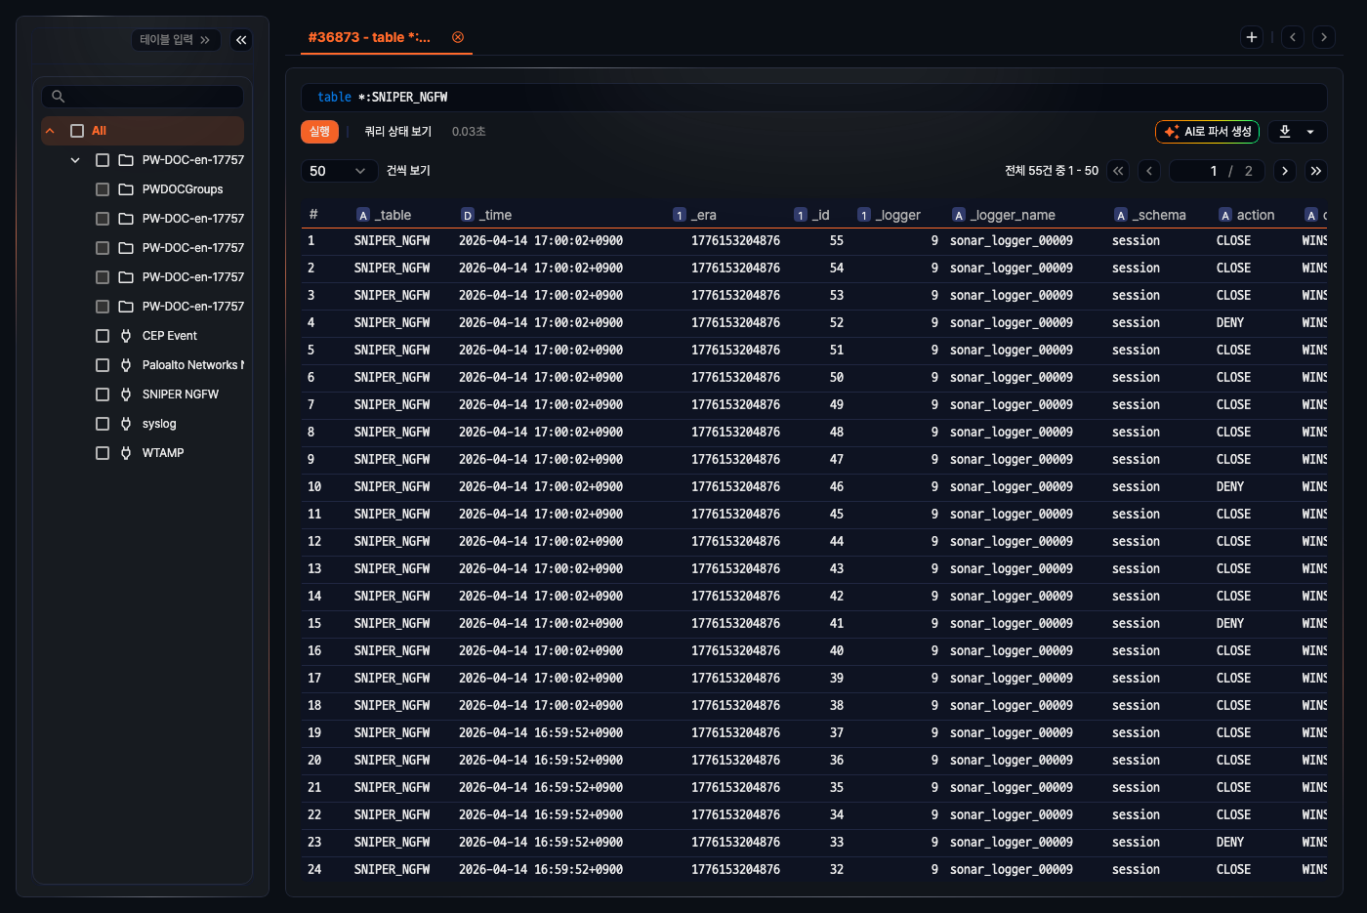
Task: Go to the next results page
Action: [x=1285, y=171]
